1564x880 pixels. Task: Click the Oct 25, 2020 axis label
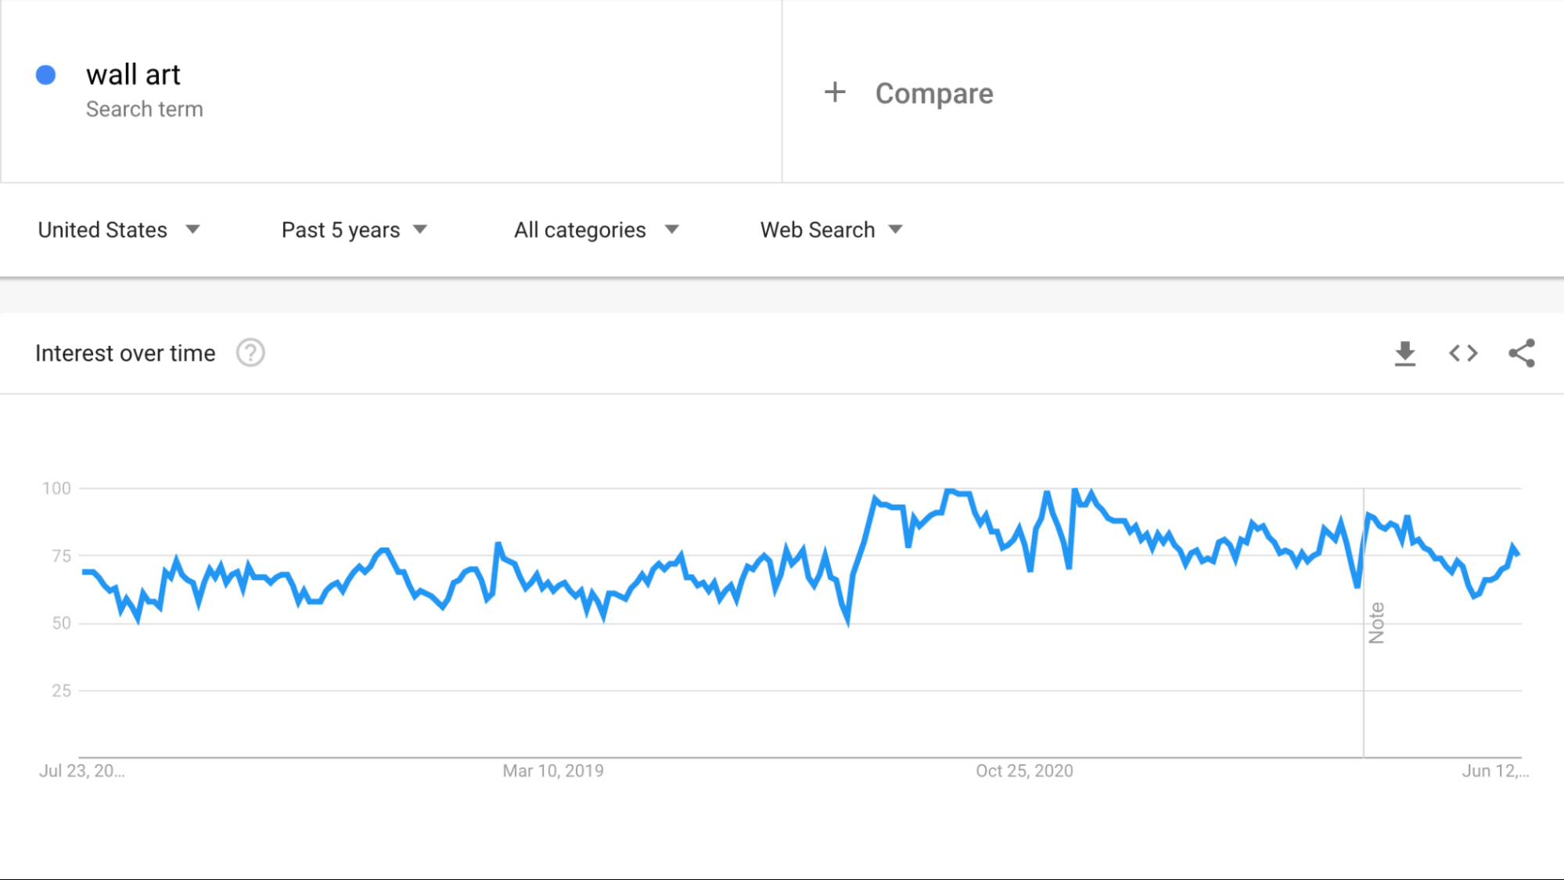coord(1024,771)
